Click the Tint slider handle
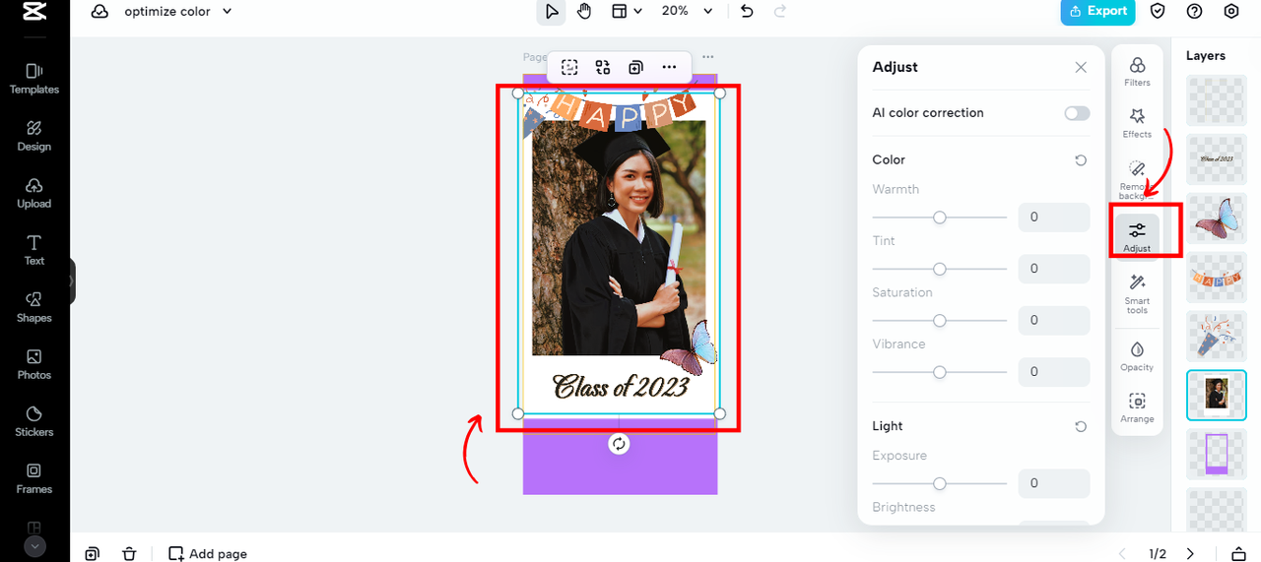Screen dimensions: 1261x562 click(940, 269)
